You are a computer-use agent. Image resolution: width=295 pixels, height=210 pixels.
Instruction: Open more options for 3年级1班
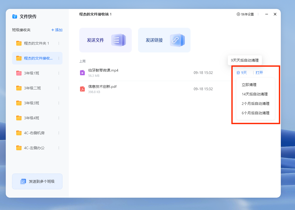pos(59,73)
